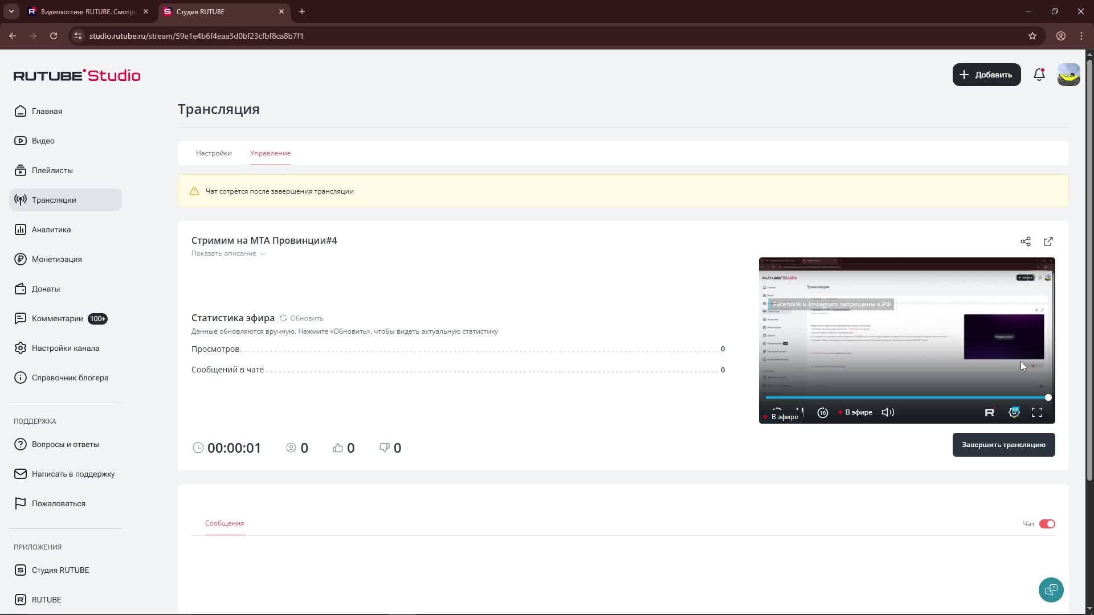Click the player progress bar handle
1094x615 pixels.
point(1048,397)
